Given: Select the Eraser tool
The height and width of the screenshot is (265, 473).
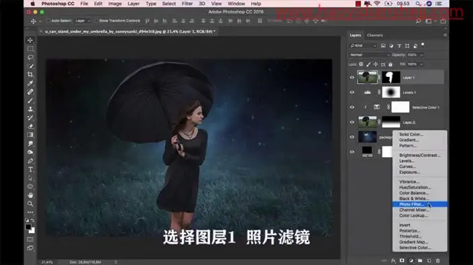Looking at the screenshot, I should tap(30, 126).
